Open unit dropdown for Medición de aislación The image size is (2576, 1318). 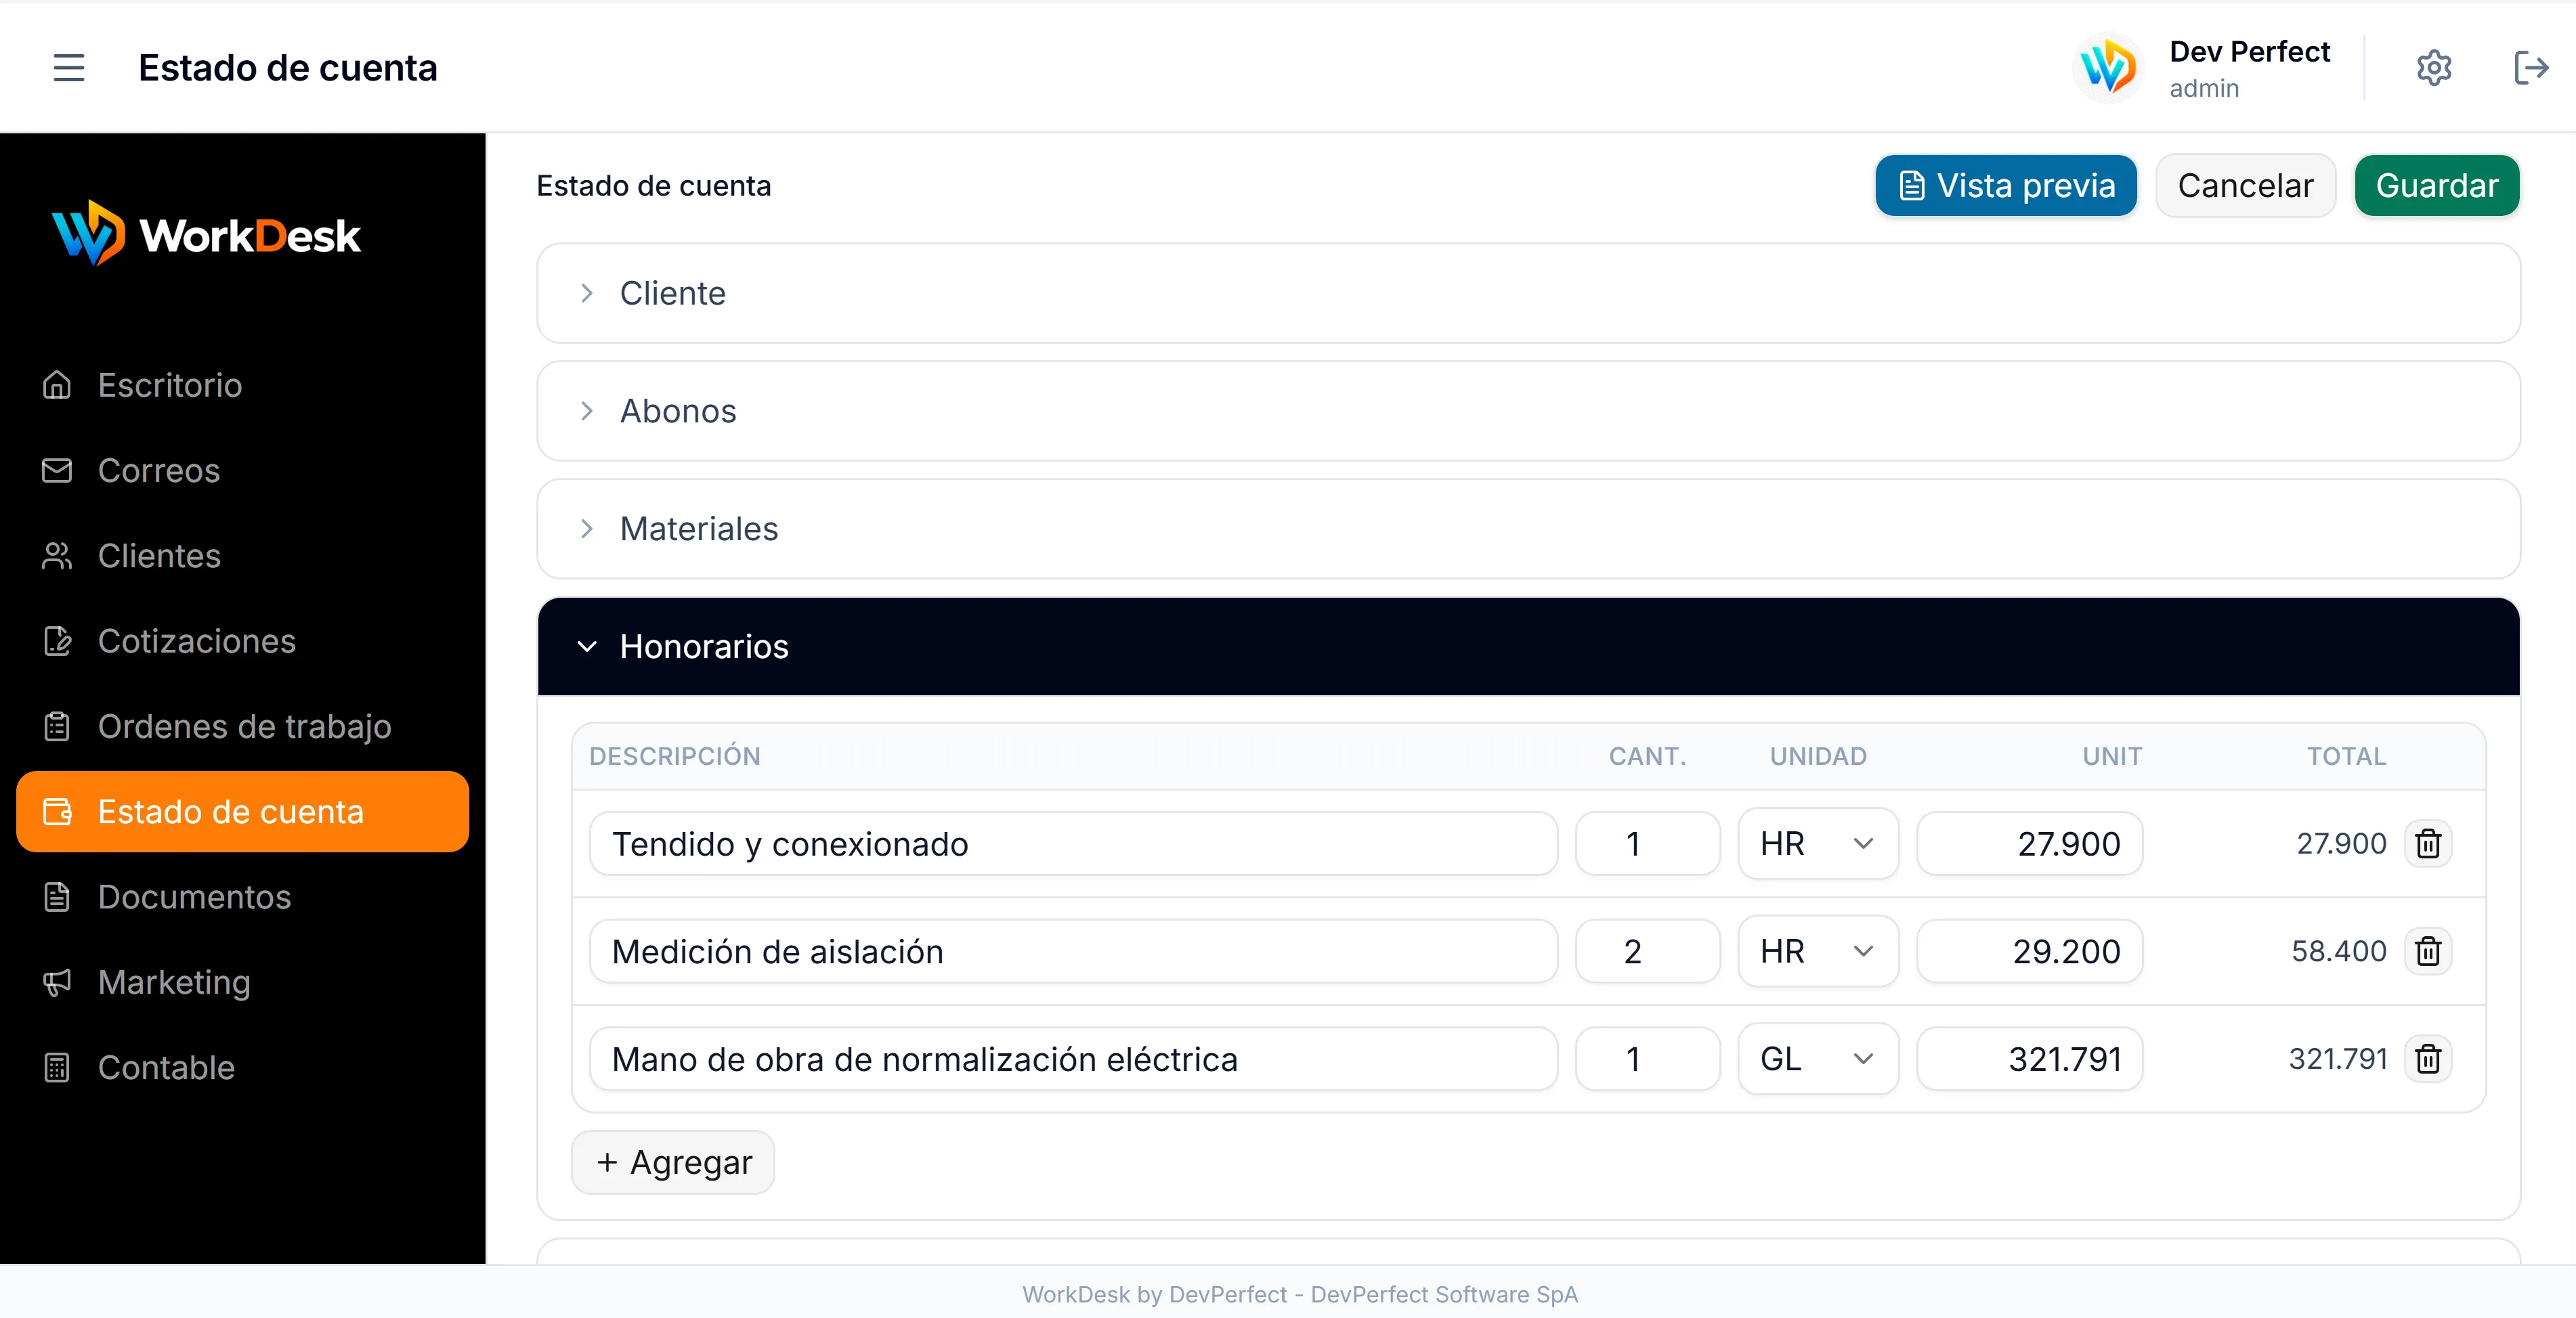[x=1818, y=951]
